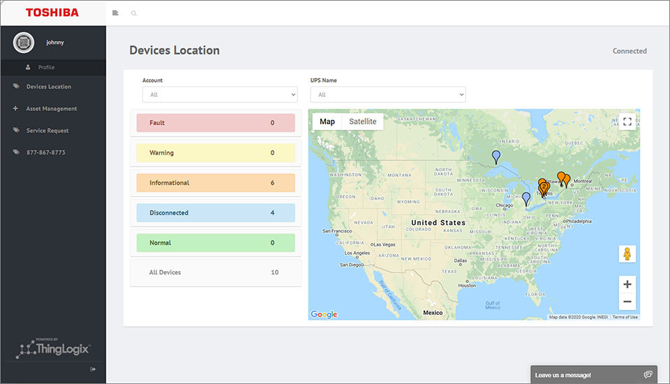The height and width of the screenshot is (384, 670).
Task: Open Asset Management in the sidebar
Action: pos(52,109)
